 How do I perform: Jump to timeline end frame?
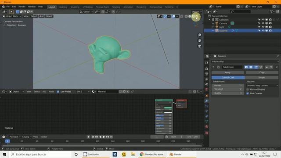click(111, 137)
